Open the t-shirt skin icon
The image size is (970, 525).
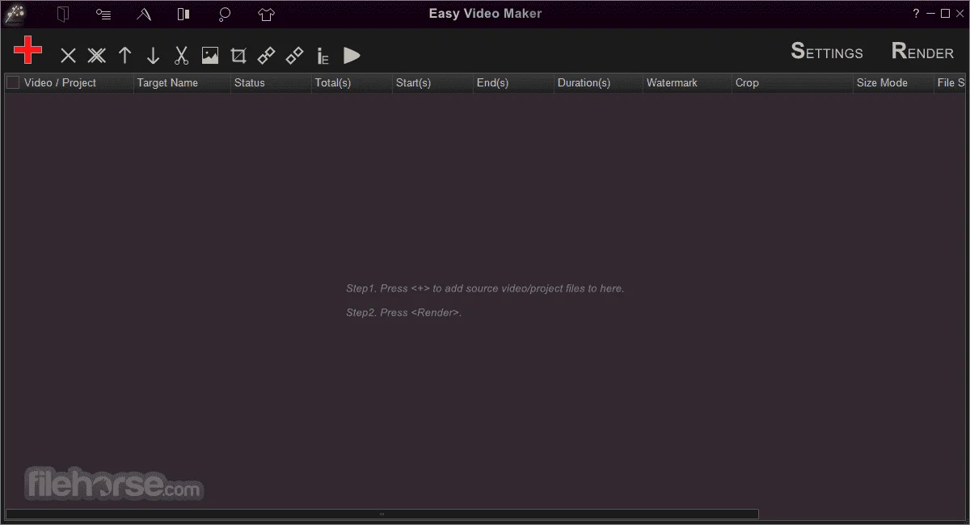267,14
